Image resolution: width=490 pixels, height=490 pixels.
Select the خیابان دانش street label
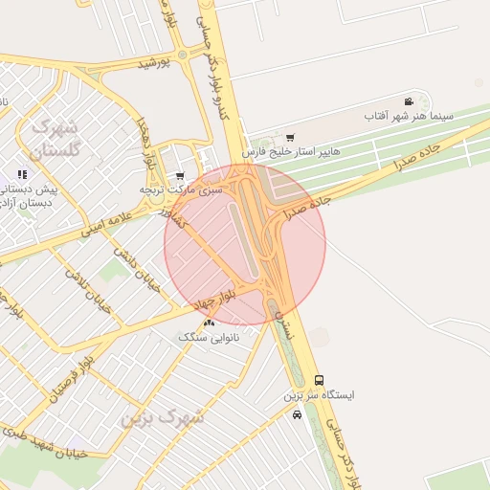(x=137, y=270)
